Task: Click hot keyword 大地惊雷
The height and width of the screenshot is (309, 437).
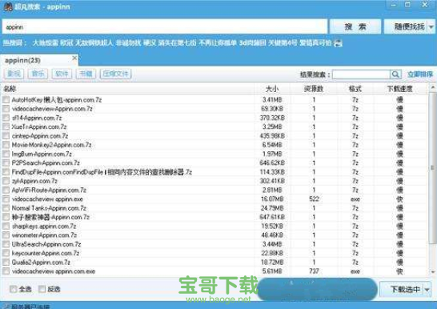Action: [45, 43]
